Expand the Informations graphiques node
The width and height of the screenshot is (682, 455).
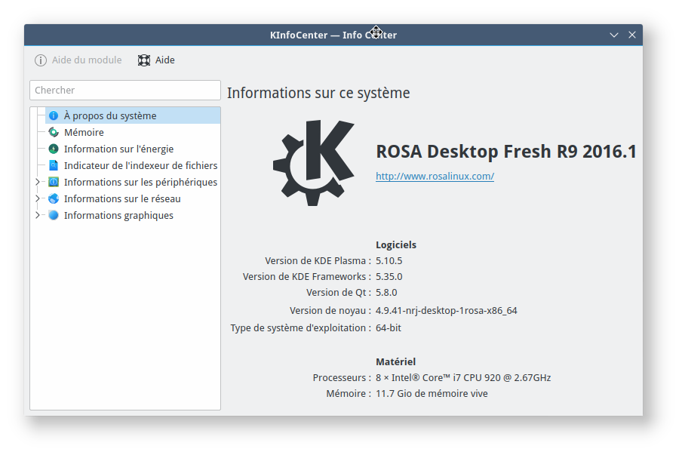[x=38, y=215]
